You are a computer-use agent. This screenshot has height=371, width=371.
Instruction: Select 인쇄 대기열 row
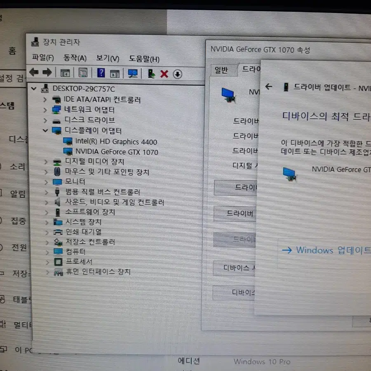point(84,232)
